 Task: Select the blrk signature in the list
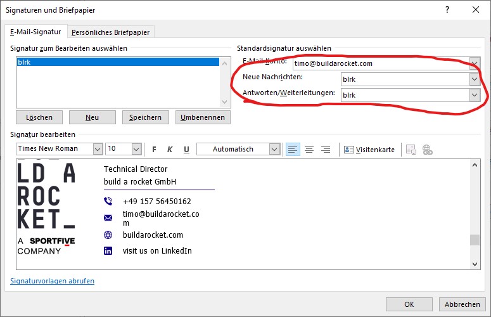(118, 62)
